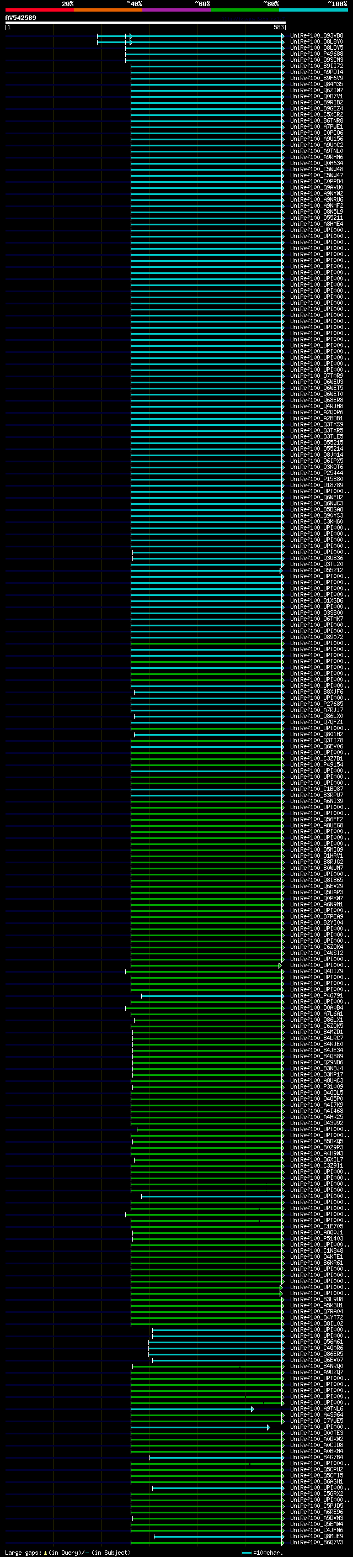Select hit UniRef100_B9II72
Screen dimensions: 353x1557
pos(317,66)
